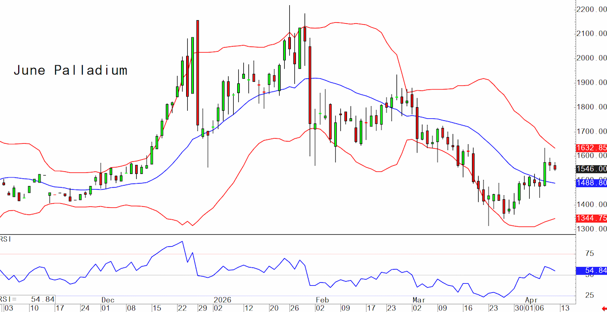607x312 pixels.
Task: Click the 02 tick under the Mar label
Action: [x=416, y=308]
